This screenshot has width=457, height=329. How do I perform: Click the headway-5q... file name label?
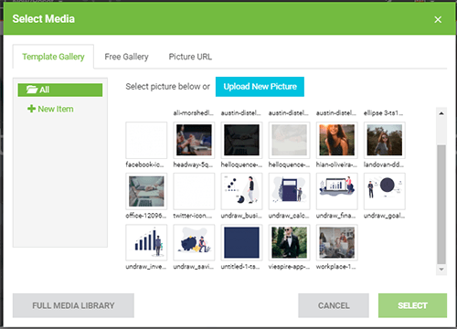pyautogui.click(x=193, y=164)
